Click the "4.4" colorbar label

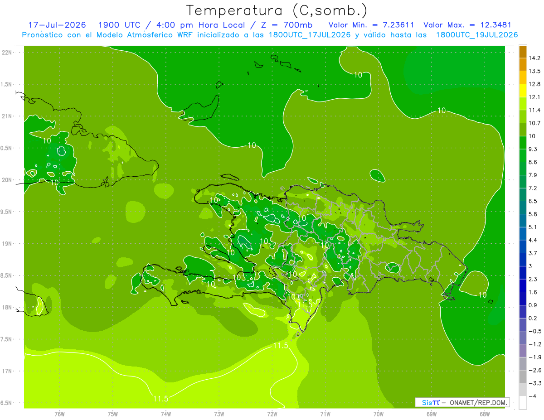[x=533, y=240]
